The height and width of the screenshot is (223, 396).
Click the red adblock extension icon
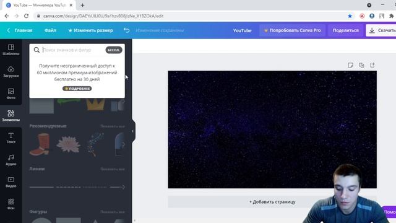click(362, 16)
